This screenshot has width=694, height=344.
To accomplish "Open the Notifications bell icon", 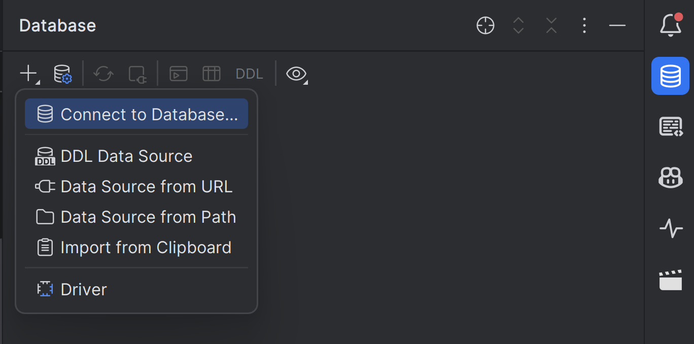I will tap(670, 25).
